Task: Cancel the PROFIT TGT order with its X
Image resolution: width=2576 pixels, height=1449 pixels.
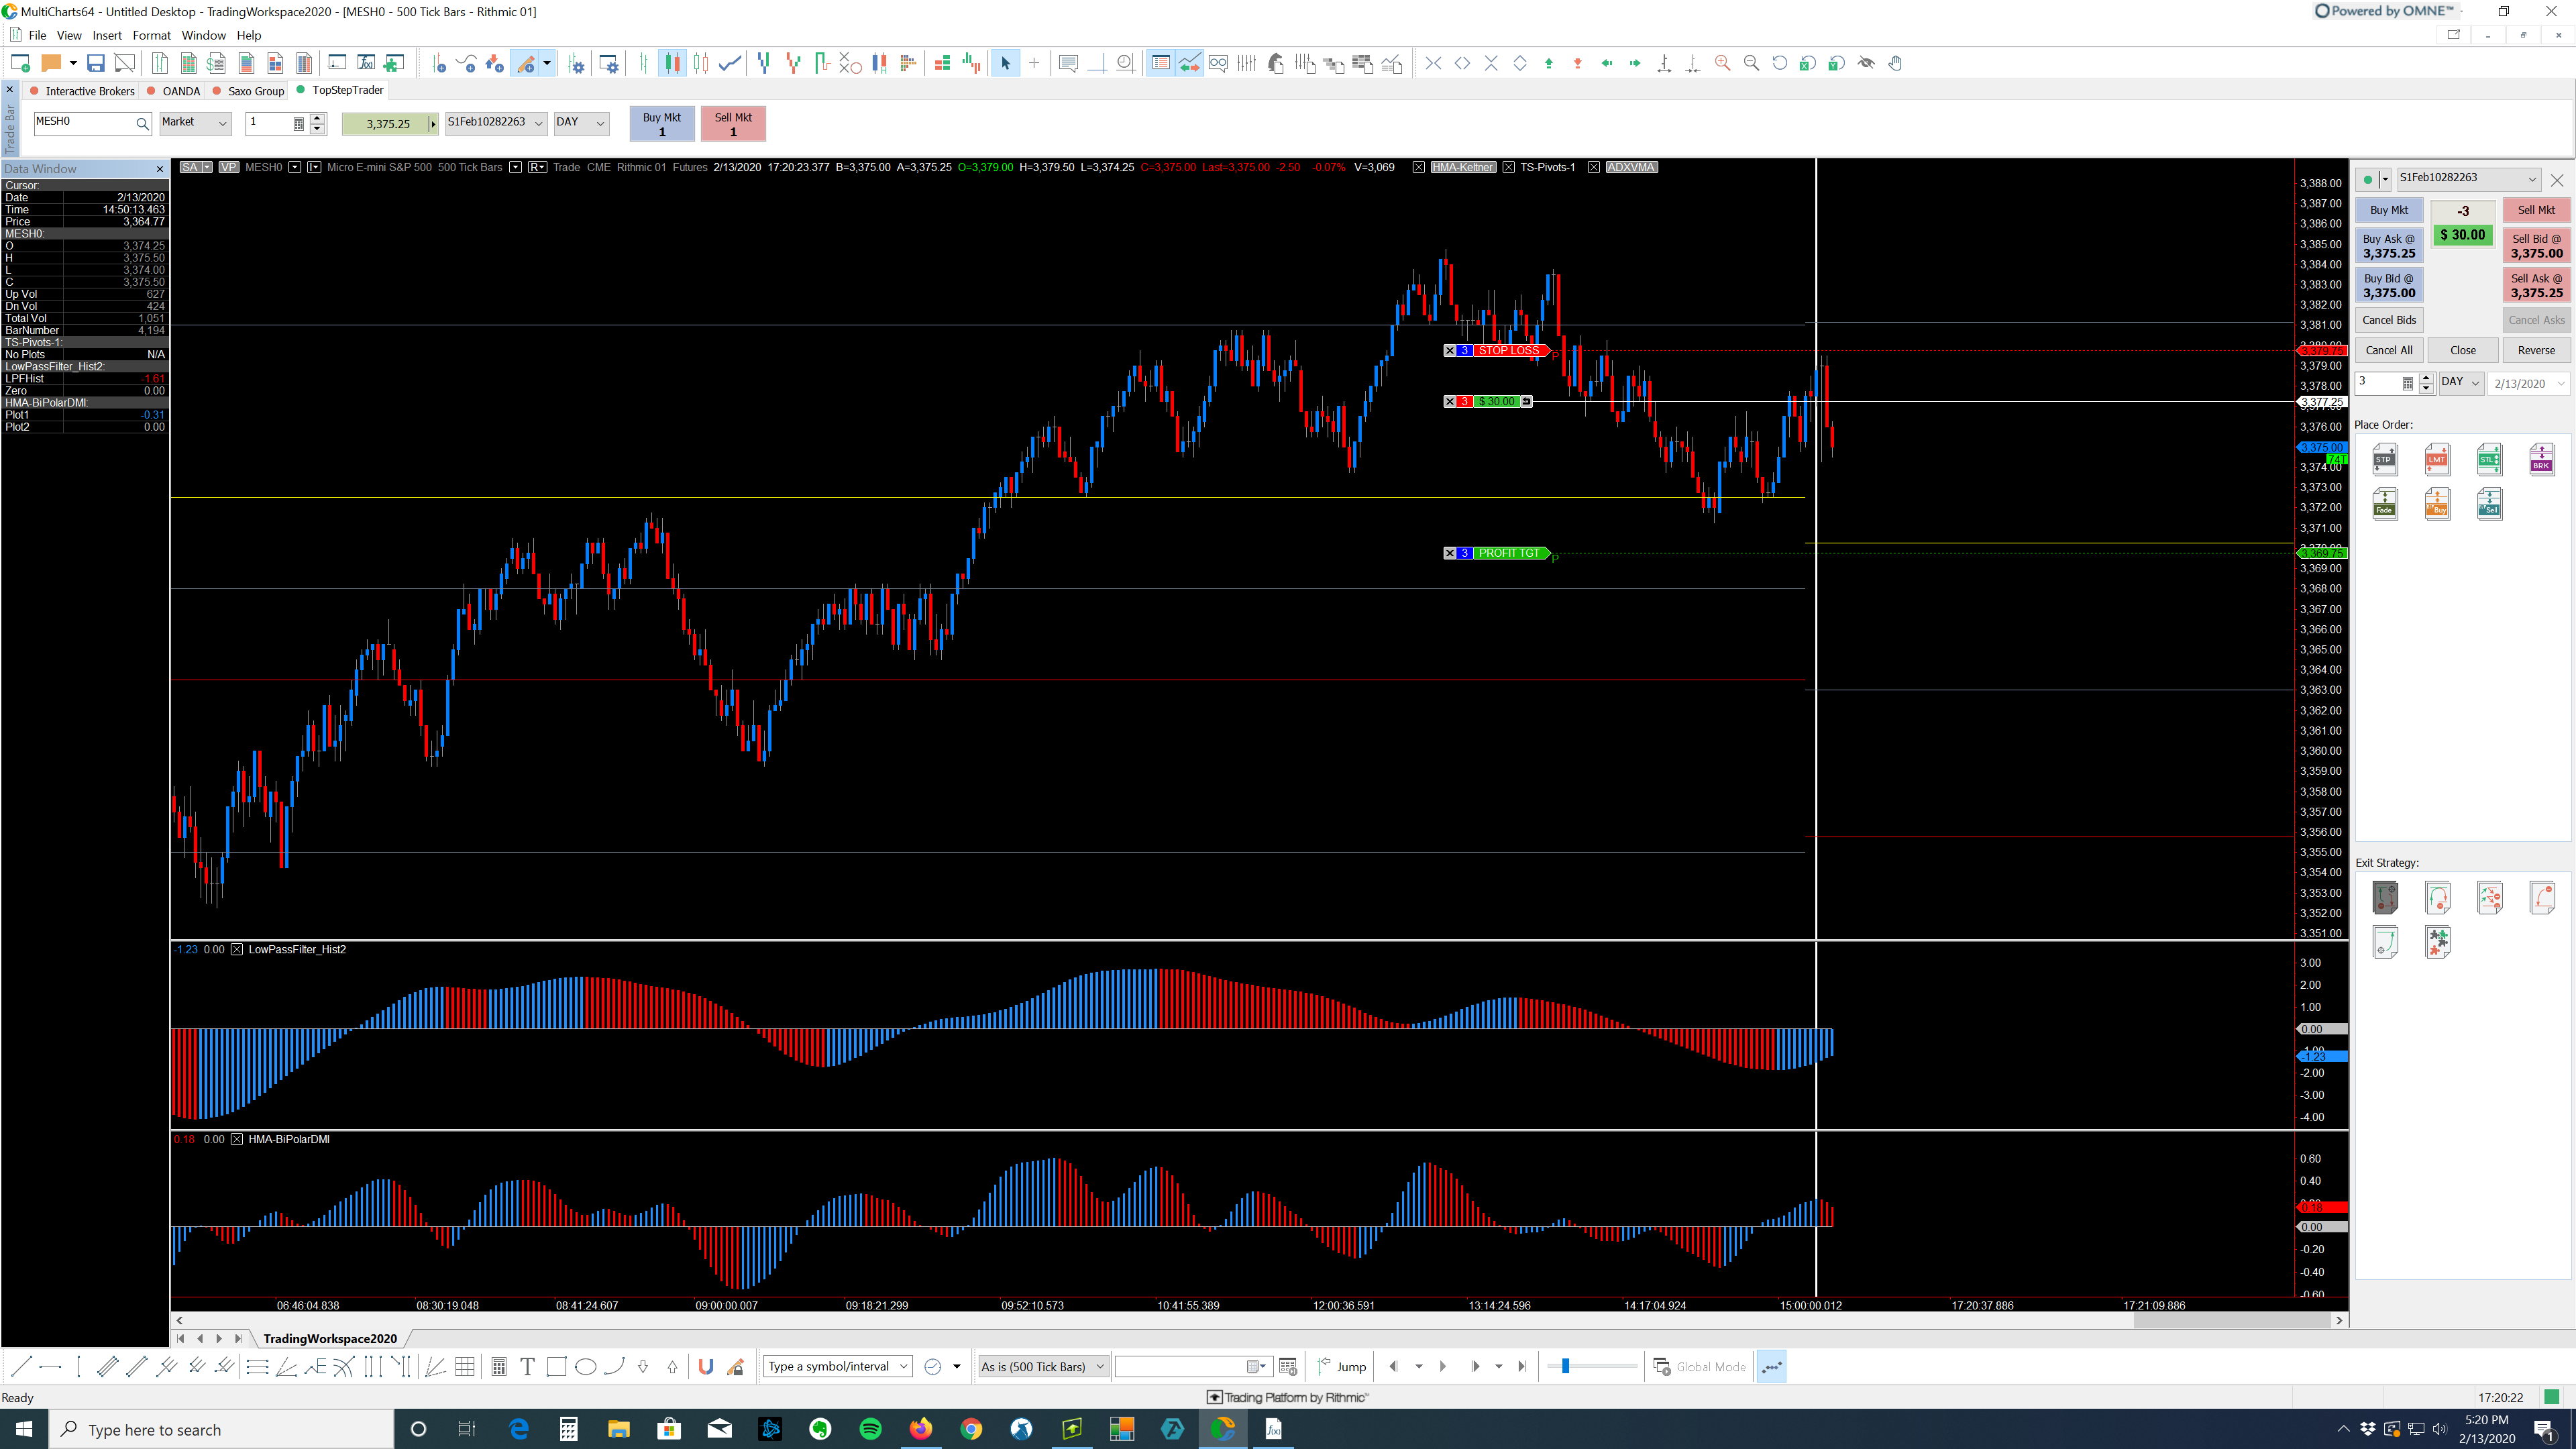Action: pos(1450,553)
